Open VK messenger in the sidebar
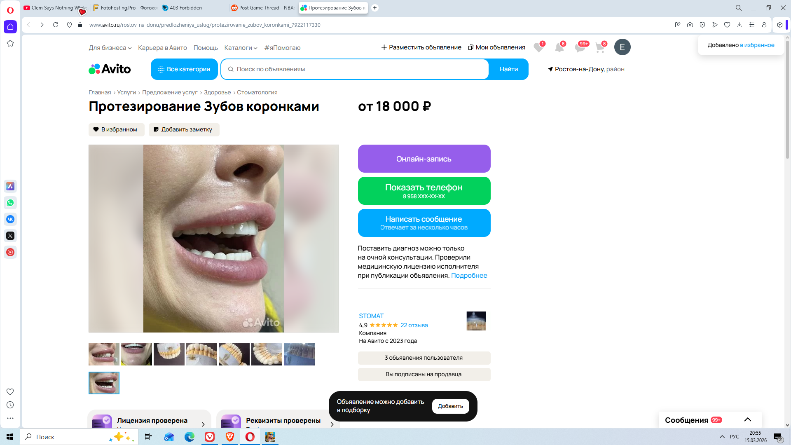Screen dimensions: 791x445 10,219
